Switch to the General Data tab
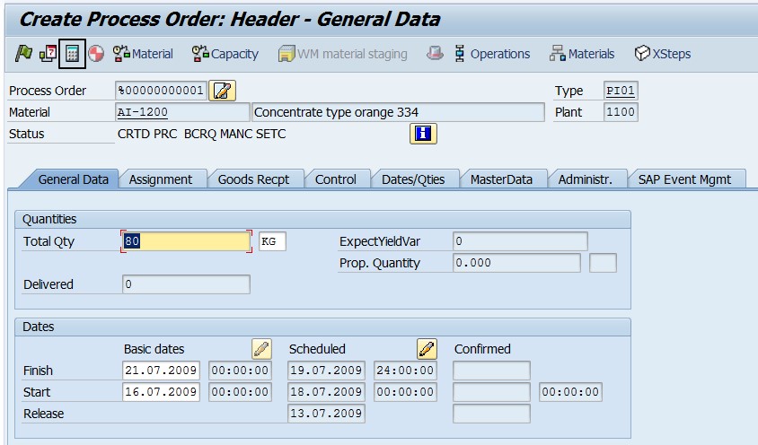Screen dimensions: 758x445 point(73,179)
